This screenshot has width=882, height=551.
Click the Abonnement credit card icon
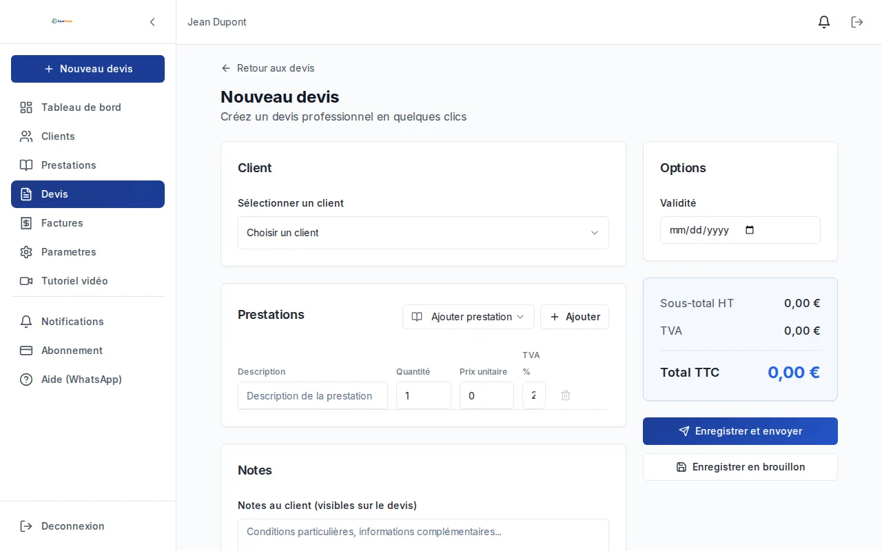(26, 351)
